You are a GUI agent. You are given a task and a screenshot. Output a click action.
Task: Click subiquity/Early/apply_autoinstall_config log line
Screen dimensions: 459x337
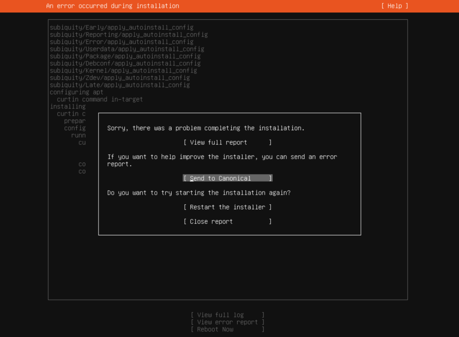(x=122, y=28)
